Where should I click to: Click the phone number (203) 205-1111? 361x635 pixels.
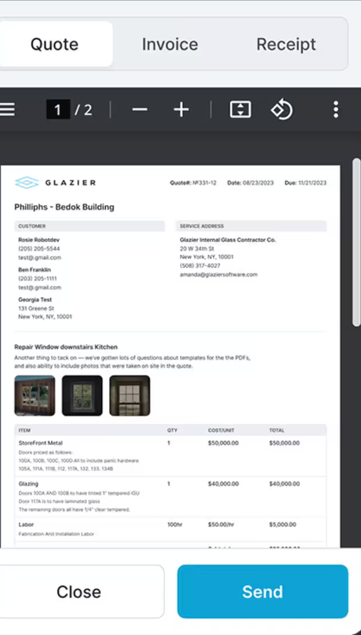point(38,279)
